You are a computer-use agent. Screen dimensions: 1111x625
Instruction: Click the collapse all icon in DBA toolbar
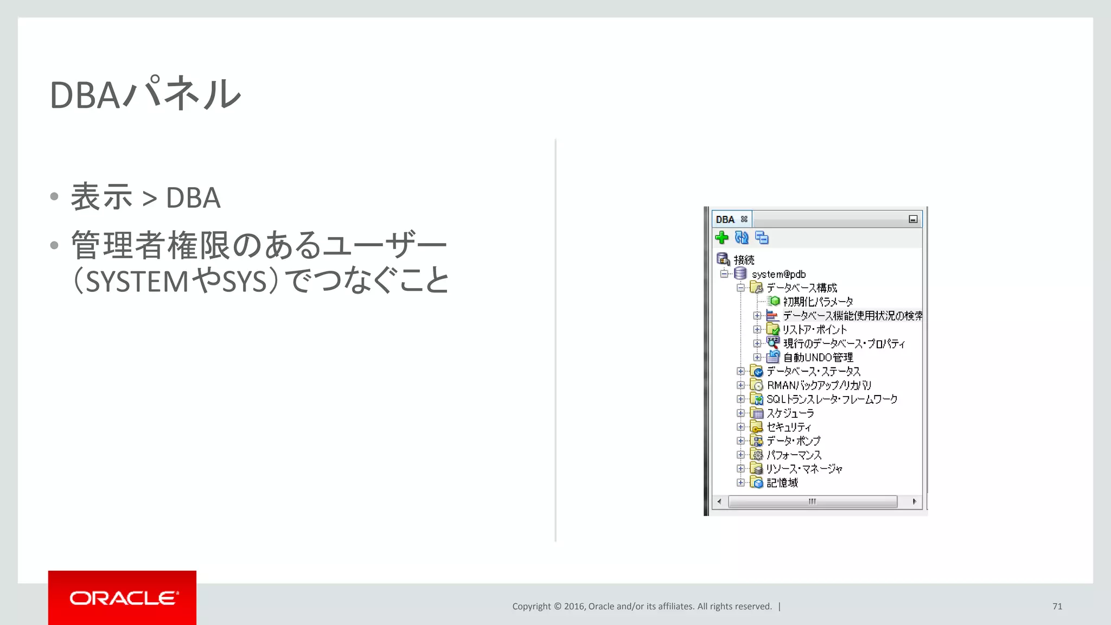click(762, 237)
